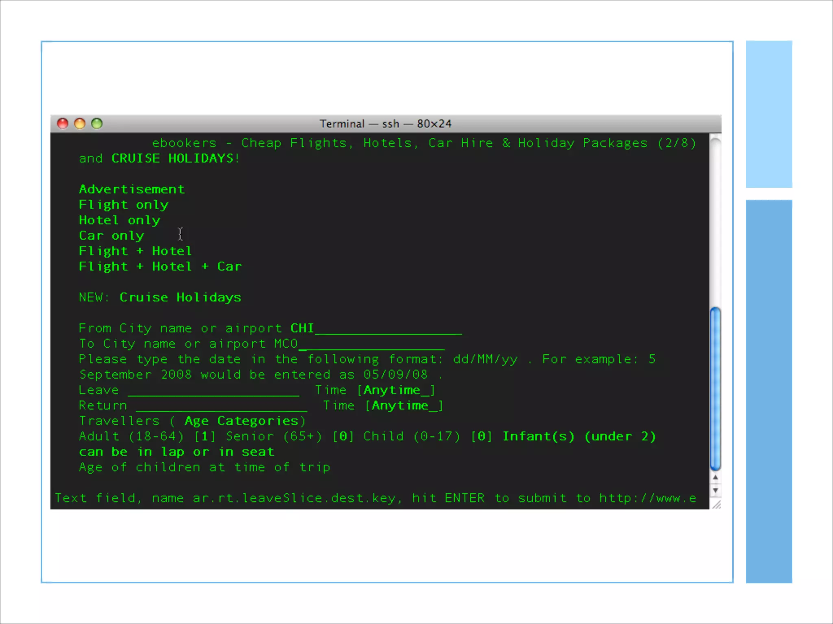Open the CRUISE HOLIDAYS! link

click(x=176, y=158)
